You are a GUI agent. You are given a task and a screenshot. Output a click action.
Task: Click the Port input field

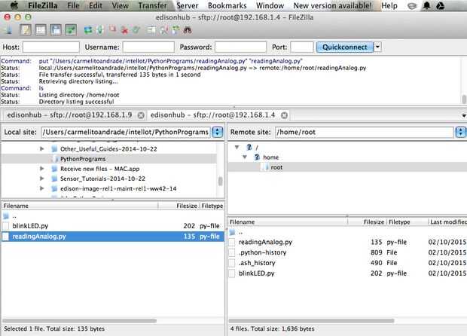point(302,47)
